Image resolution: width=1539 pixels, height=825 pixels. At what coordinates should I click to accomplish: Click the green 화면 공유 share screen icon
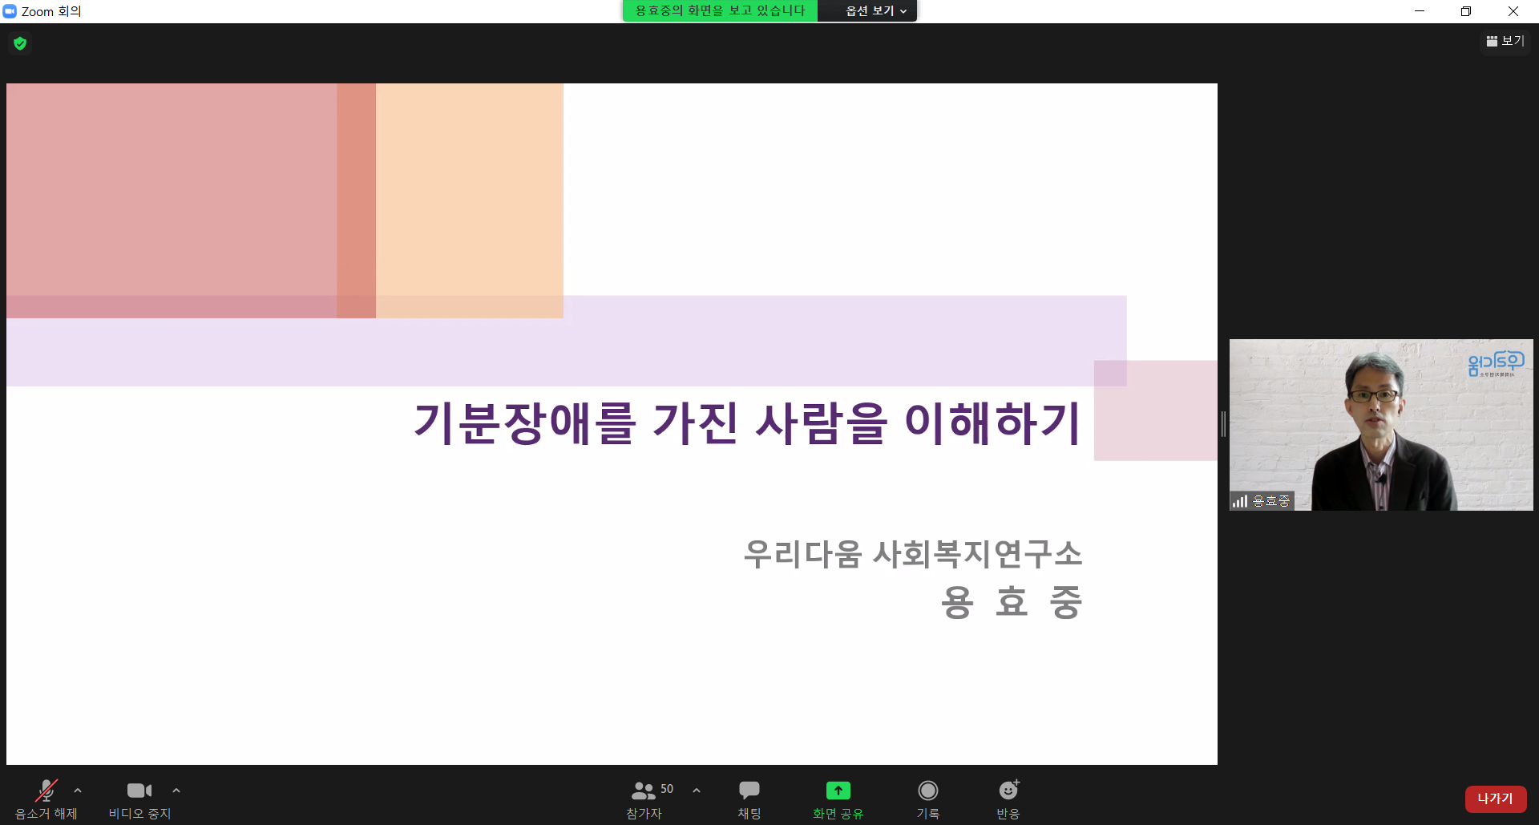[x=838, y=791]
